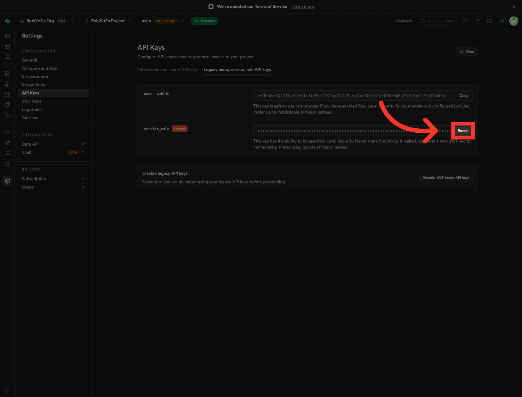The image size is (522, 397).
Task: Follow the Secret API keys link
Action: pos(317,147)
